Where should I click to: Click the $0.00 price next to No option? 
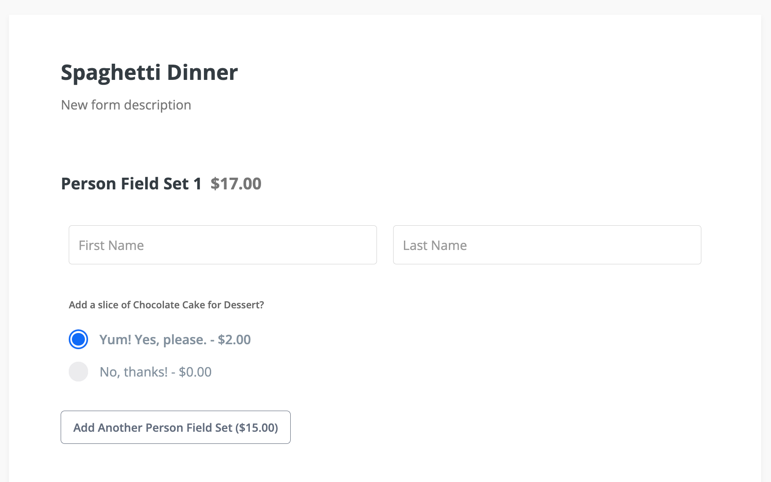pyautogui.click(x=195, y=372)
